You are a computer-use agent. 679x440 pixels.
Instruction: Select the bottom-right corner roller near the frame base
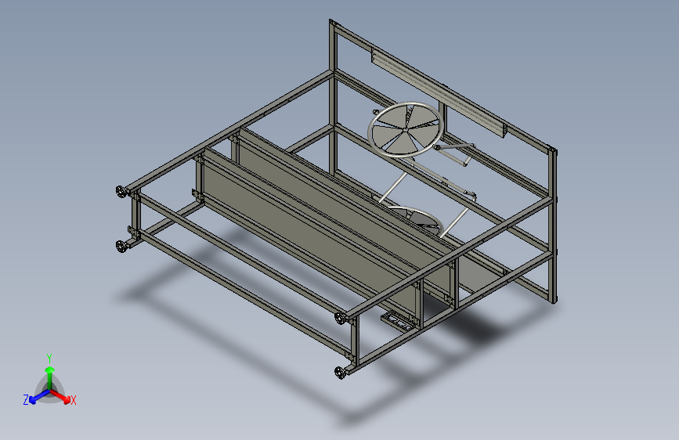click(341, 372)
